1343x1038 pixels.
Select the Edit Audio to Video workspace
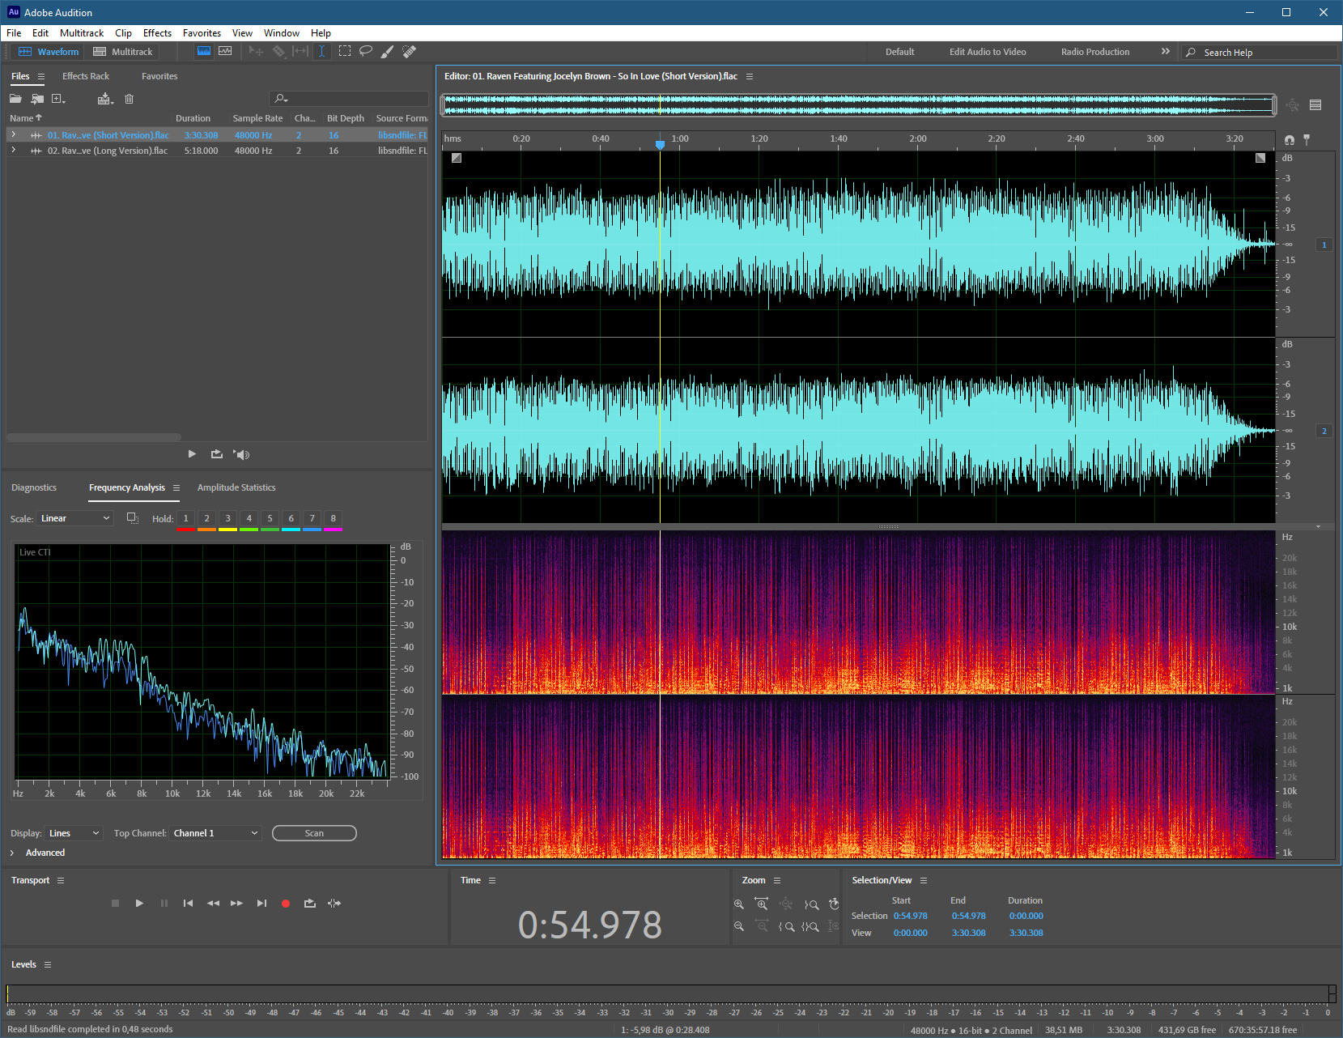pyautogui.click(x=988, y=52)
